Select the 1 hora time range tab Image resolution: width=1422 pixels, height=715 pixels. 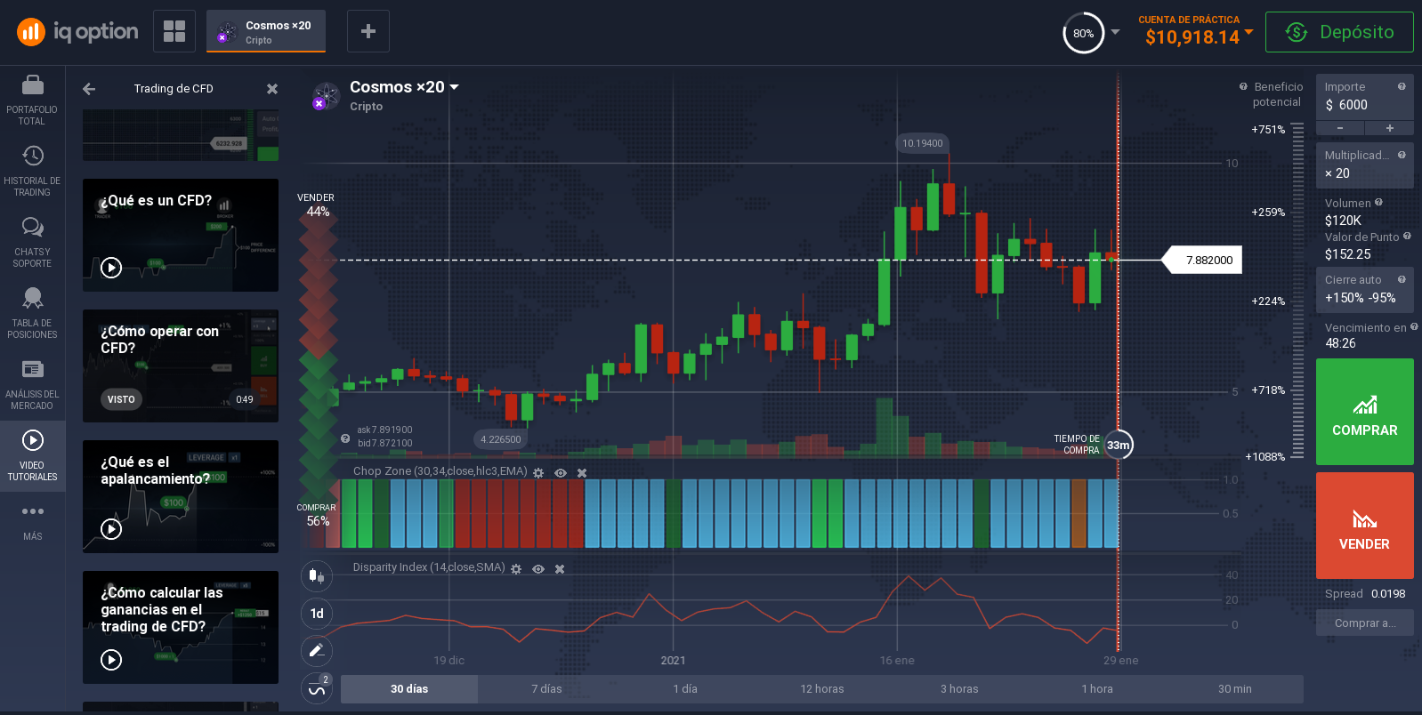coord(1096,689)
